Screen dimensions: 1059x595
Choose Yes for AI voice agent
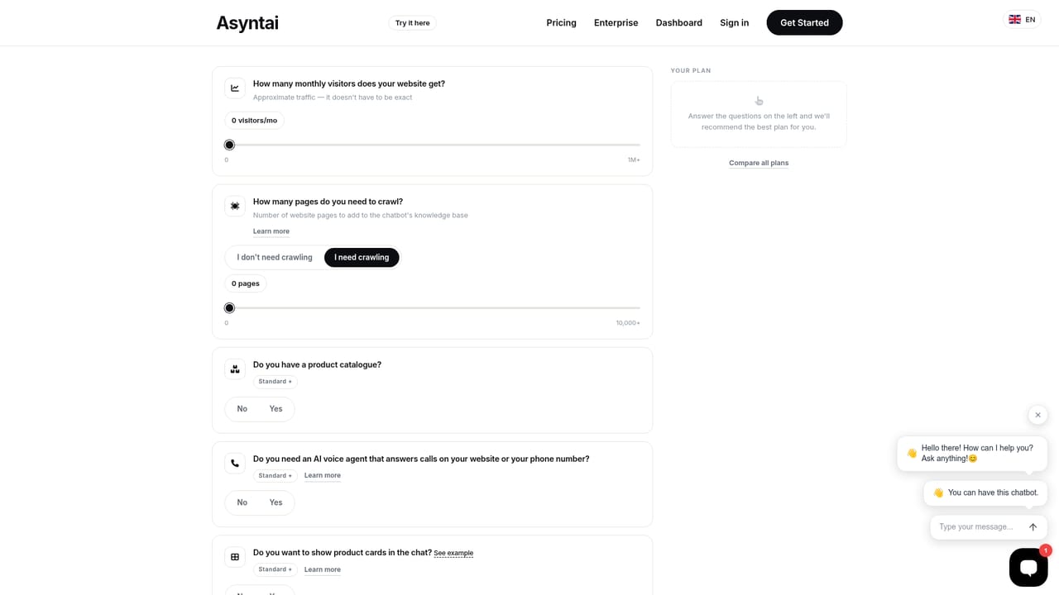pyautogui.click(x=276, y=502)
